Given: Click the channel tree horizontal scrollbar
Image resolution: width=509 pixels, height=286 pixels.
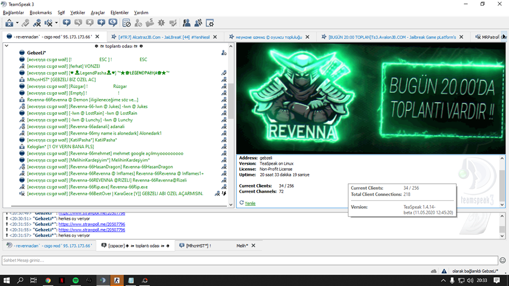Looking at the screenshot, I should coord(119,206).
